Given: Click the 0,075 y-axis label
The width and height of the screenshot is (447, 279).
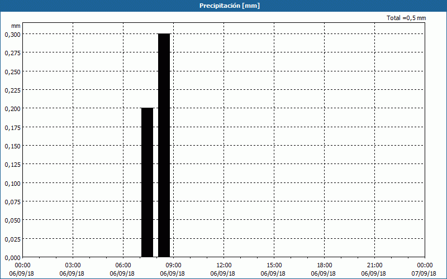Looking at the screenshot, I should (12, 202).
